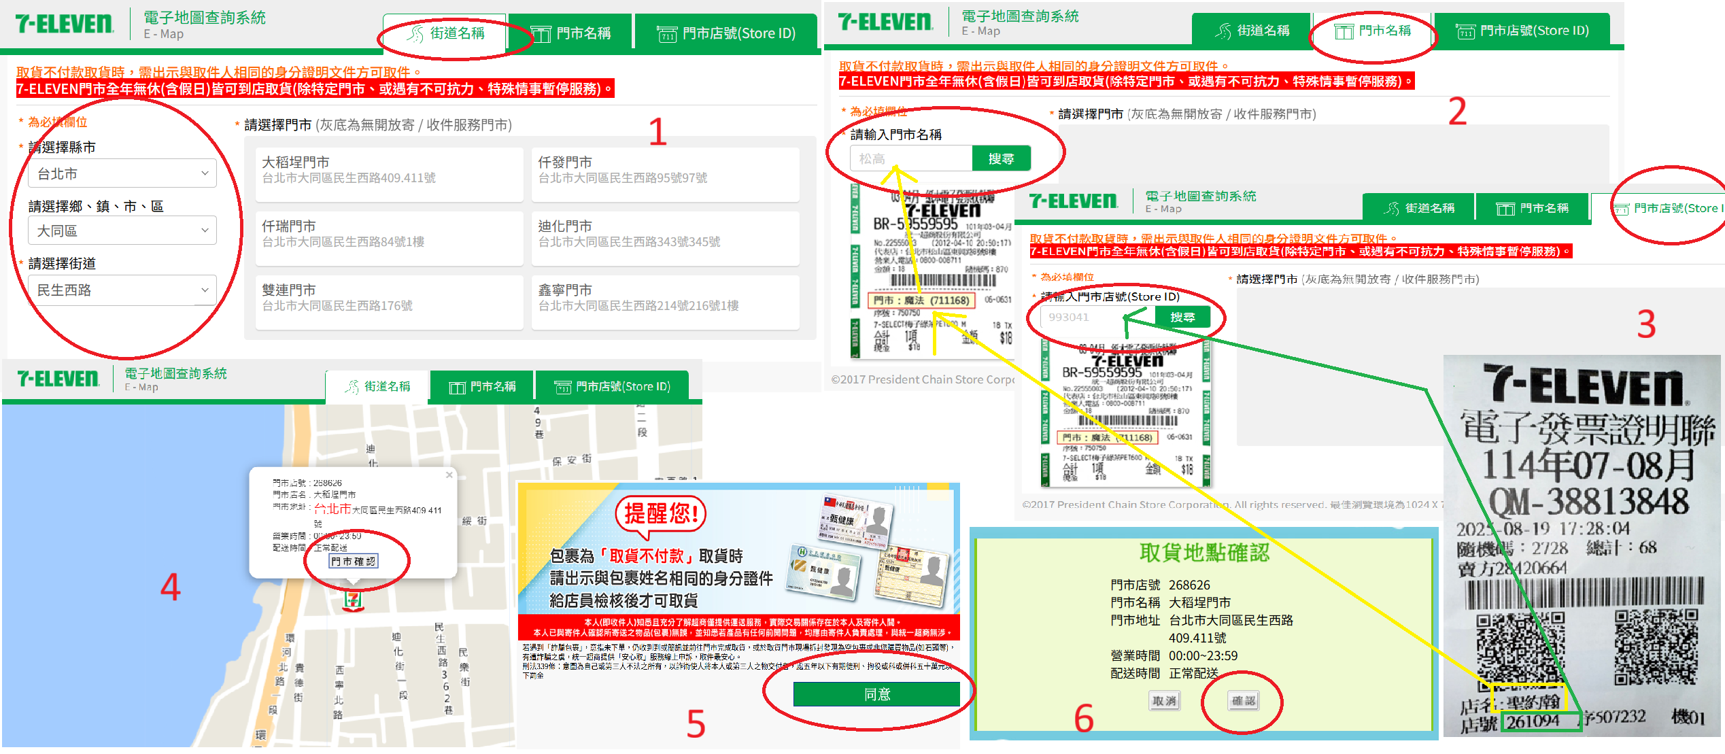Close the store info popup on map
Image resolution: width=1725 pixels, height=754 pixels.
pos(449,475)
